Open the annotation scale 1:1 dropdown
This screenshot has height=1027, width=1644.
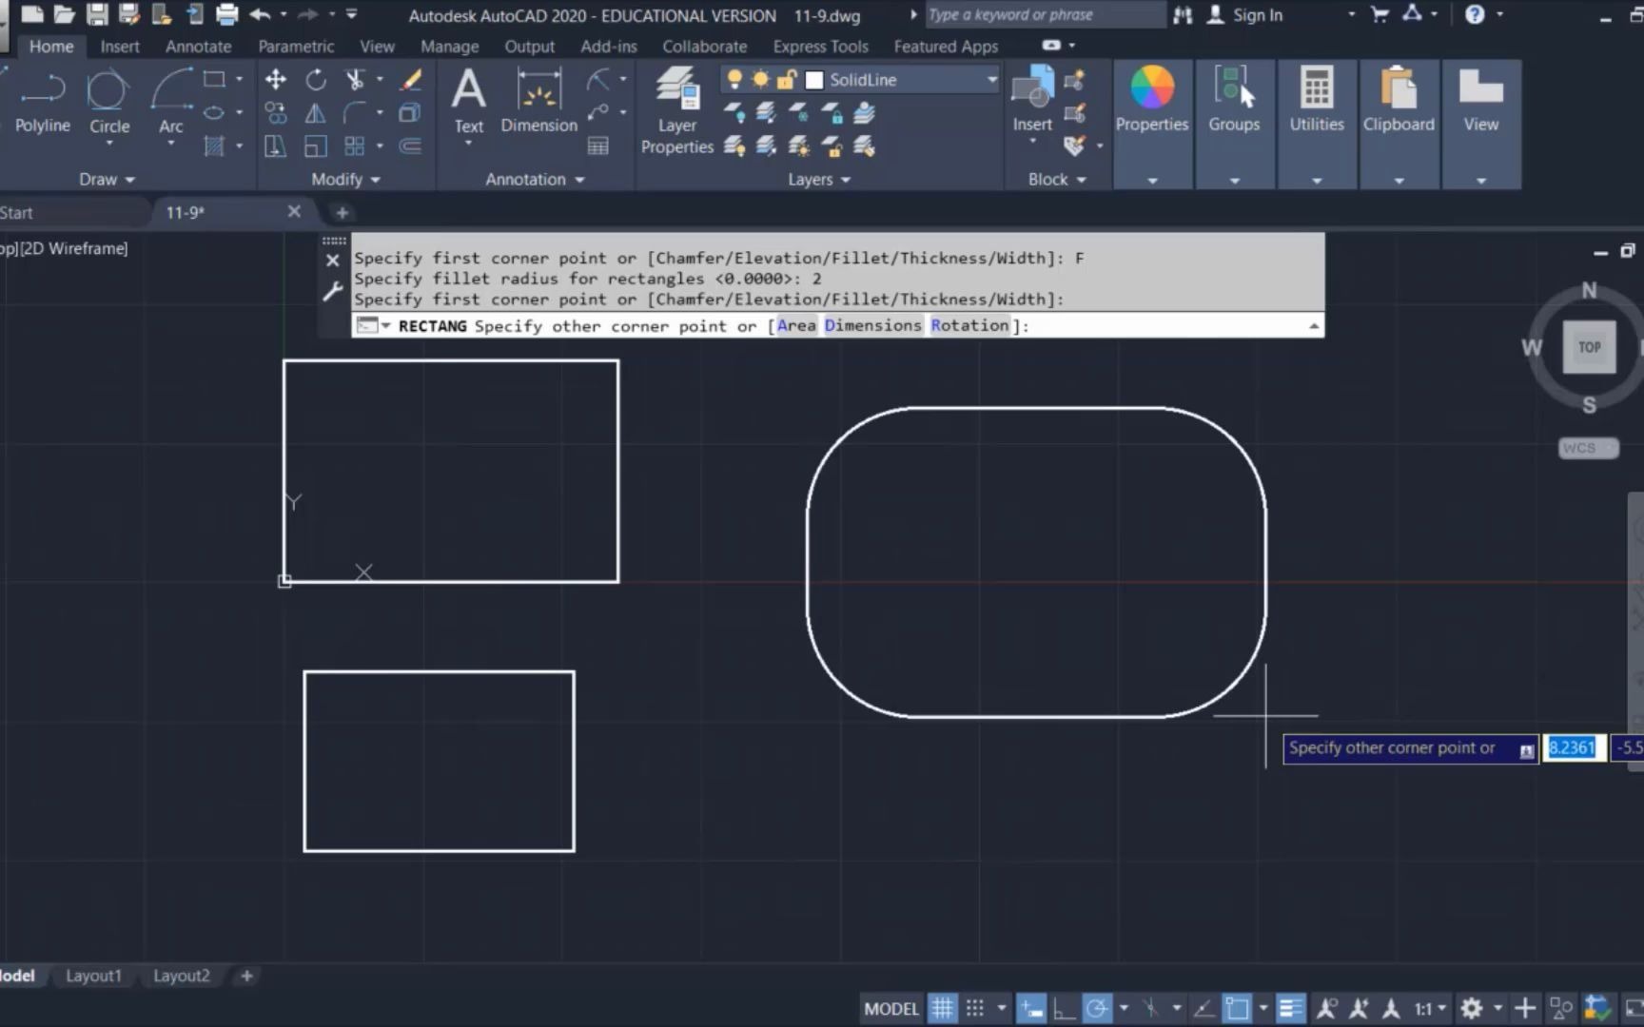[1430, 1008]
